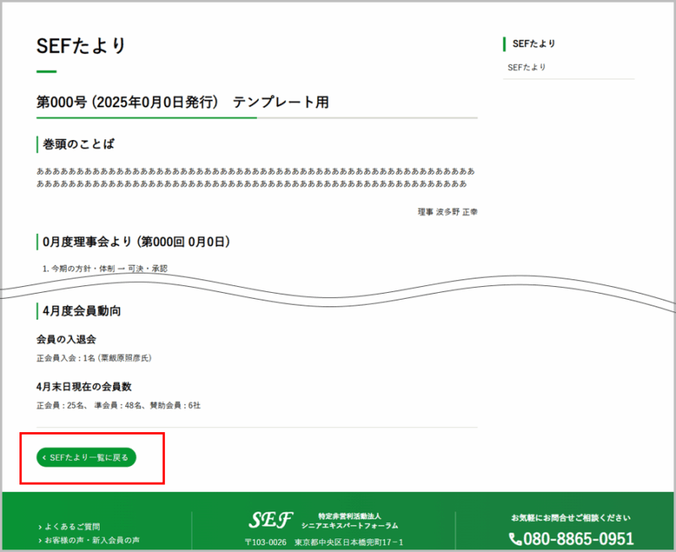Click the 0月度理事会より heading
The width and height of the screenshot is (676, 552).
136,242
